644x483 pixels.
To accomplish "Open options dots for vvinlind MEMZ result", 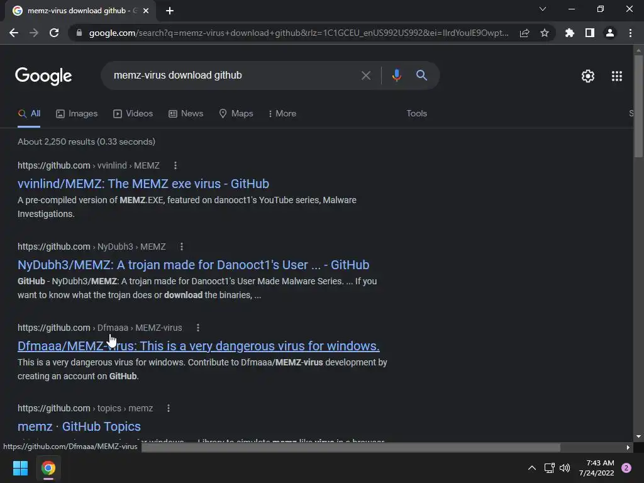I will point(175,165).
